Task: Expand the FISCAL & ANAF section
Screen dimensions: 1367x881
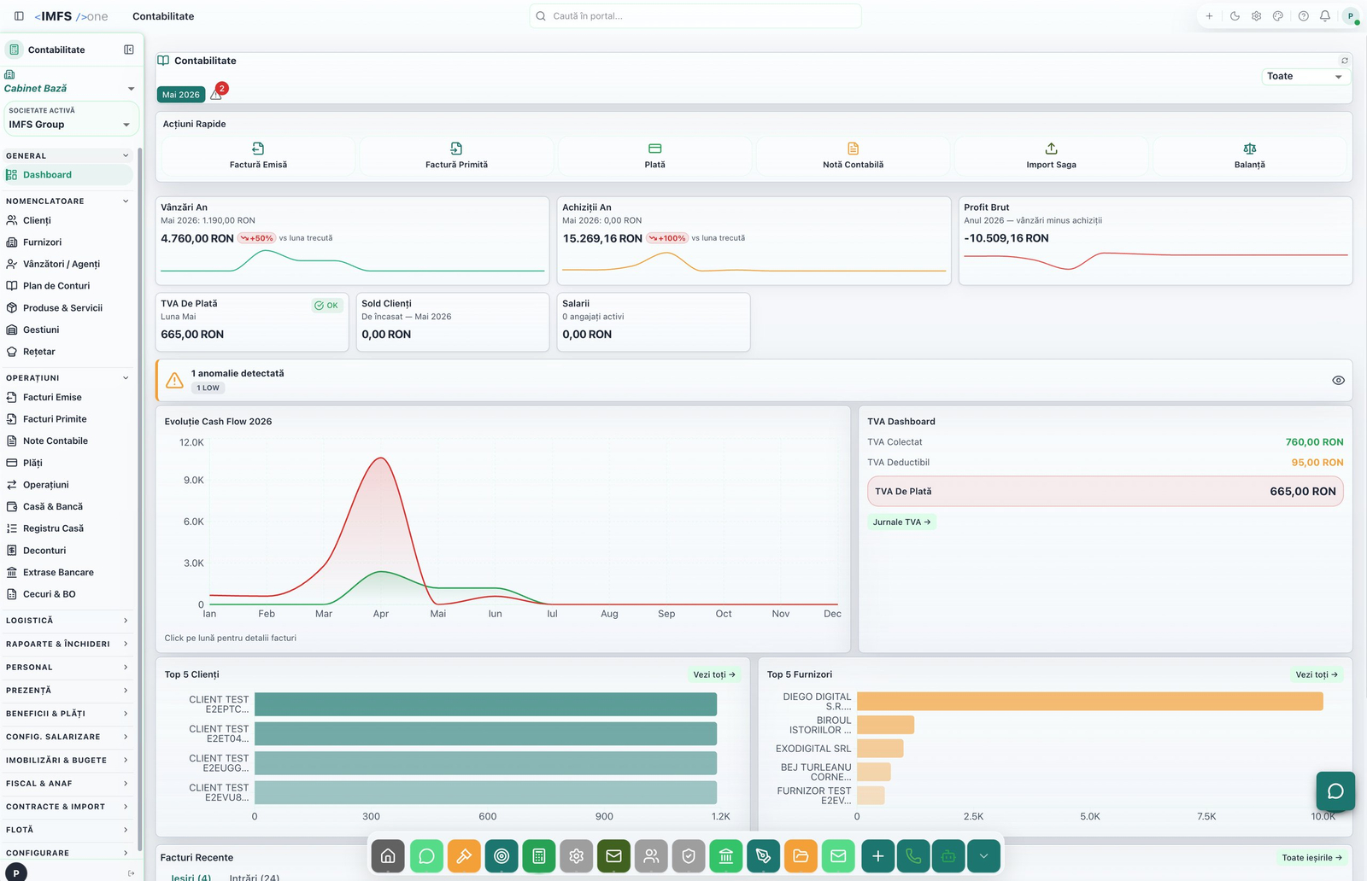Action: click(68, 784)
